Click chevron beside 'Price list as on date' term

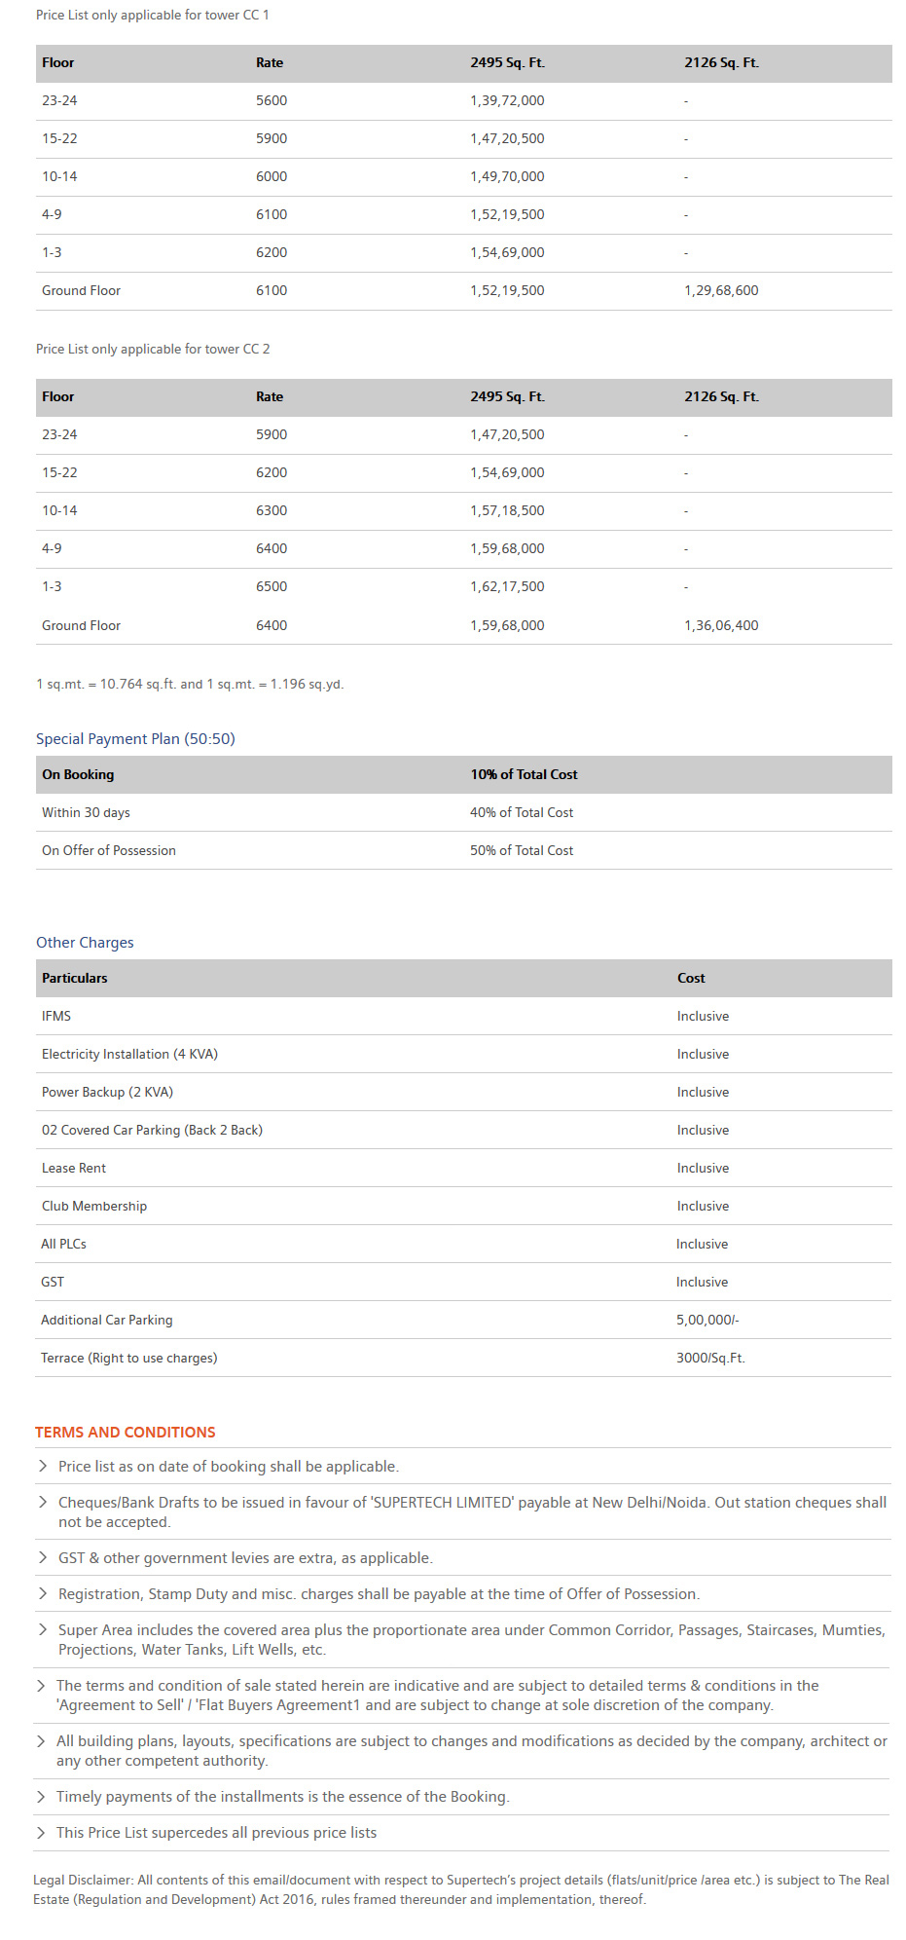coord(42,1466)
